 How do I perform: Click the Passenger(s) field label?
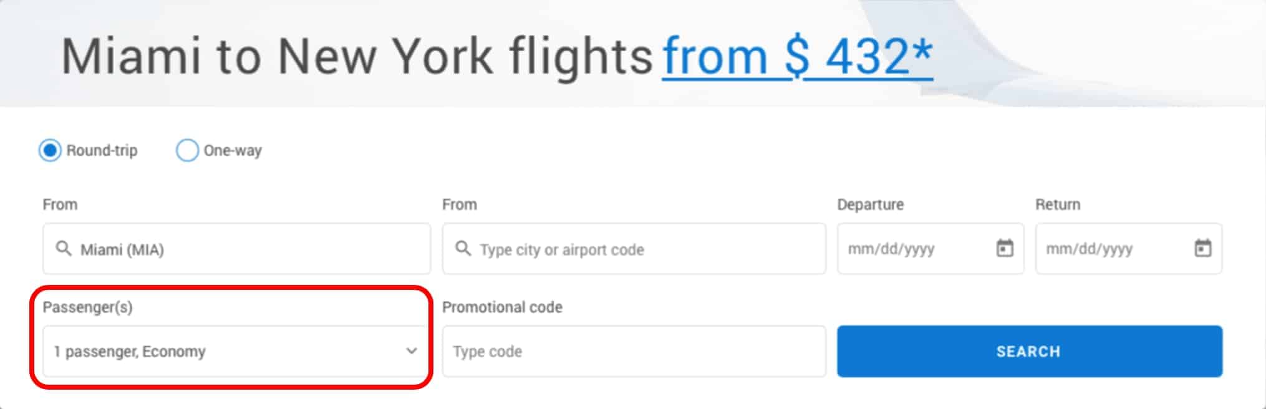coord(87,307)
